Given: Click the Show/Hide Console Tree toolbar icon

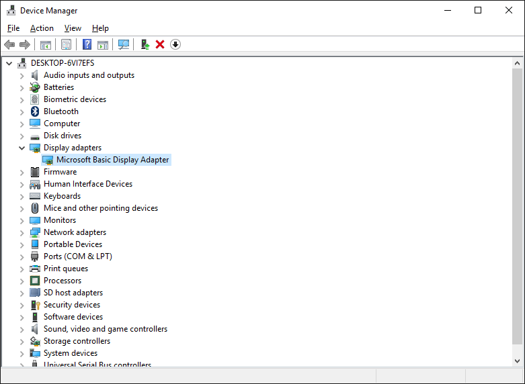Looking at the screenshot, I should 46,44.
